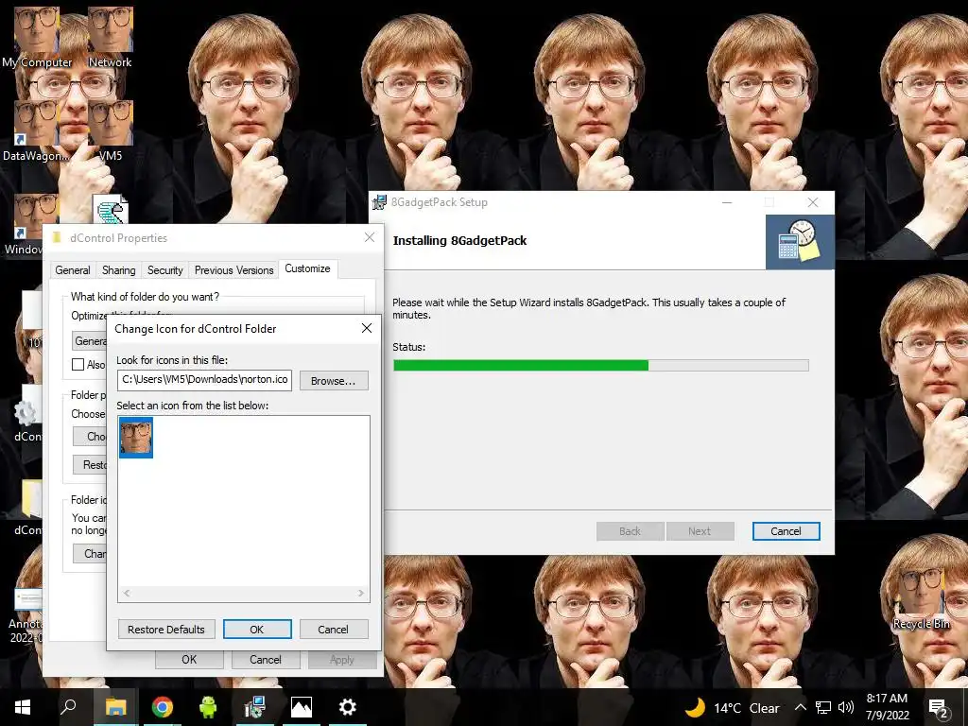
Task: Cancel the Change Icon dialog
Action: tap(334, 629)
